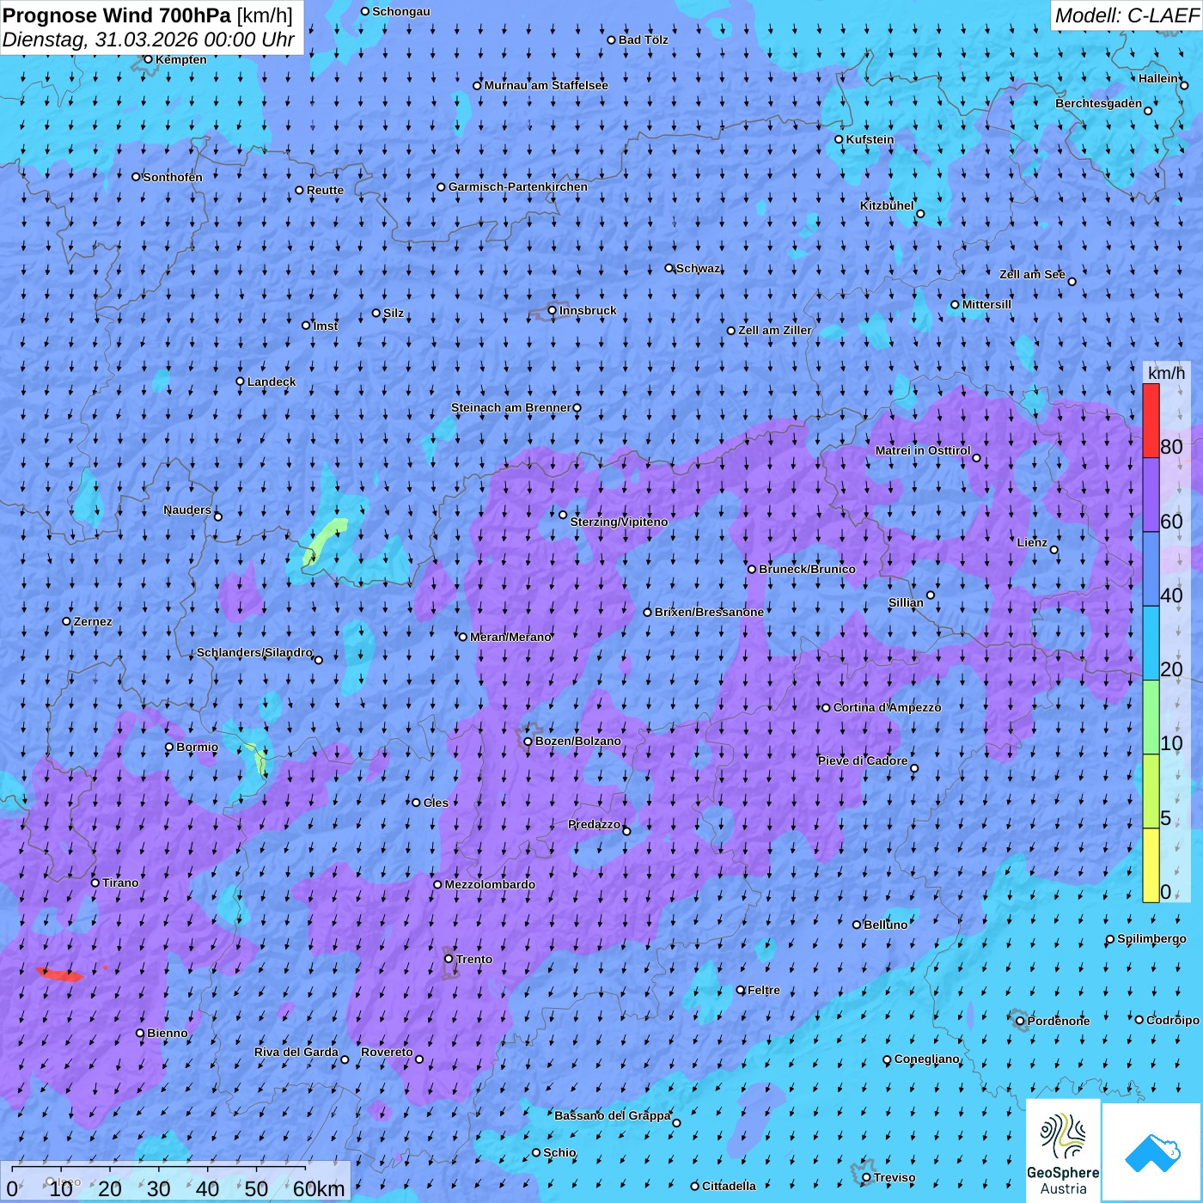Click the Belluno label
Image resolution: width=1203 pixels, height=1203 pixels.
click(885, 925)
